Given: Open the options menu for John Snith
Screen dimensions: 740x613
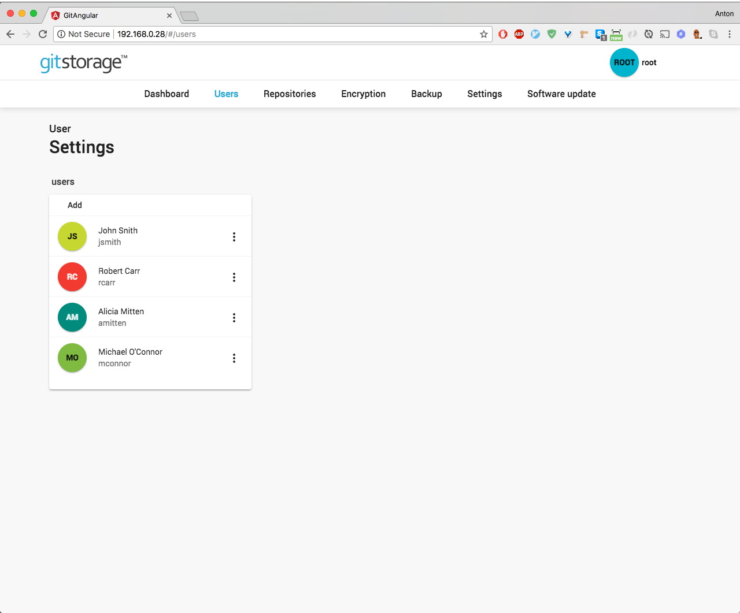Looking at the screenshot, I should [234, 236].
